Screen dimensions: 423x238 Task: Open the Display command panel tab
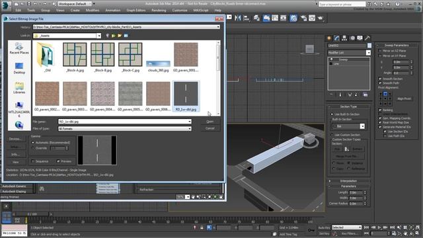point(360,38)
